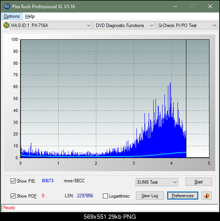Click the PlexTools XL logo in title bar

click(7, 7)
